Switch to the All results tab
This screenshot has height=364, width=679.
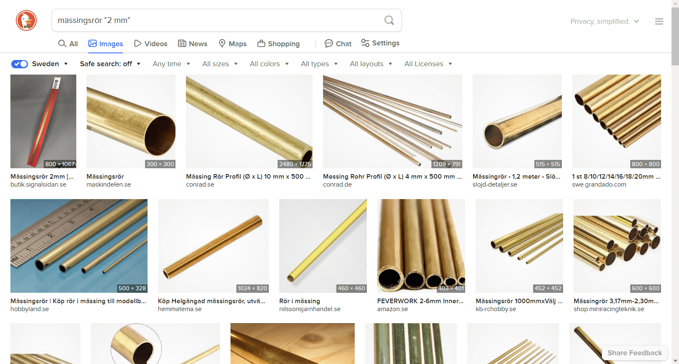[x=68, y=44]
